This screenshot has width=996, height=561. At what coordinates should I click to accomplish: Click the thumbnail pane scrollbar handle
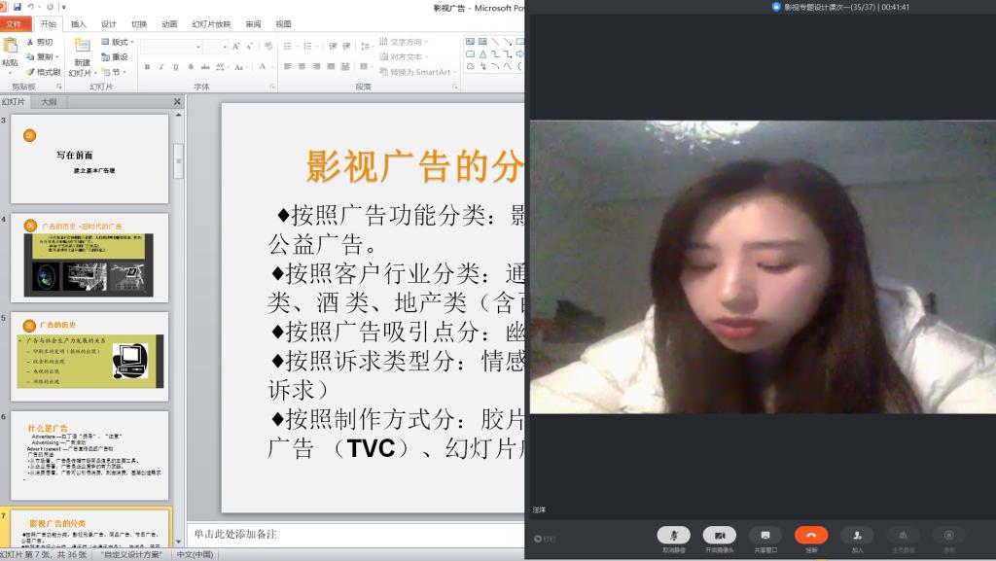tap(179, 161)
